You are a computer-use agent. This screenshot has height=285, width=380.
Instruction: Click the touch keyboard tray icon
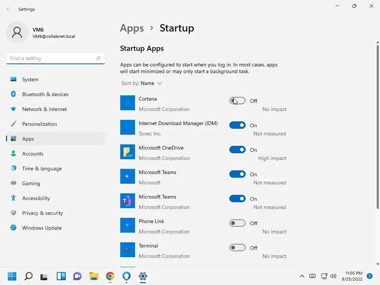[312, 276]
